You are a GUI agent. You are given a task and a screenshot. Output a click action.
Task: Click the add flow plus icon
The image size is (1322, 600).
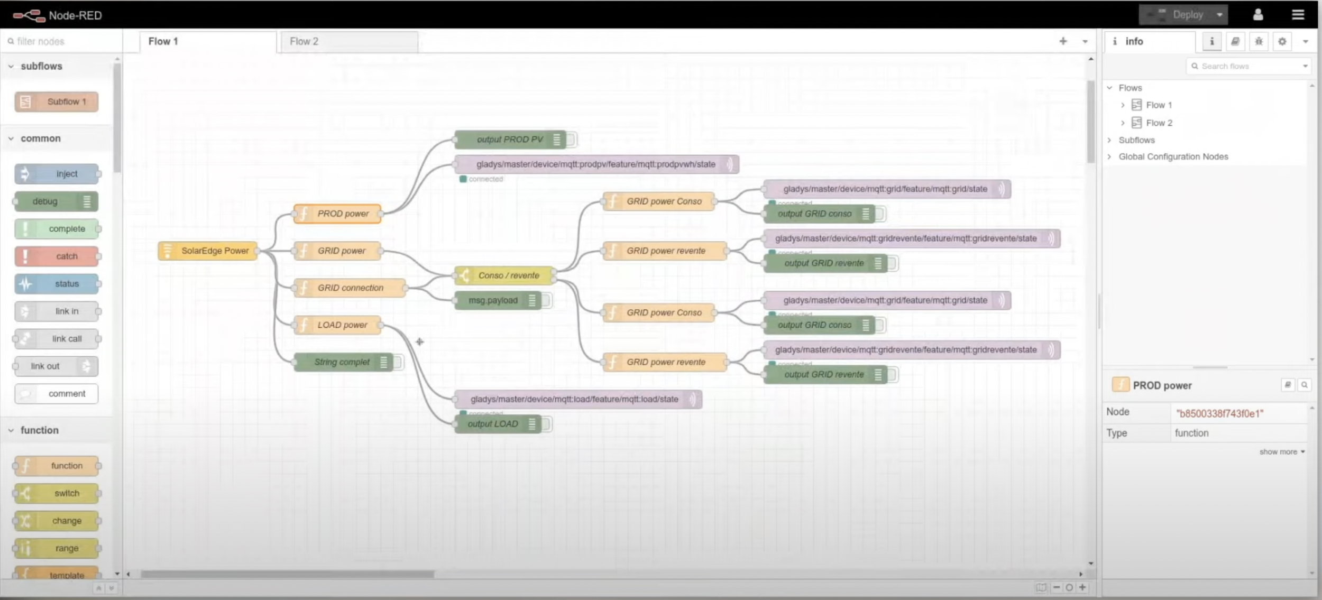click(x=1063, y=41)
